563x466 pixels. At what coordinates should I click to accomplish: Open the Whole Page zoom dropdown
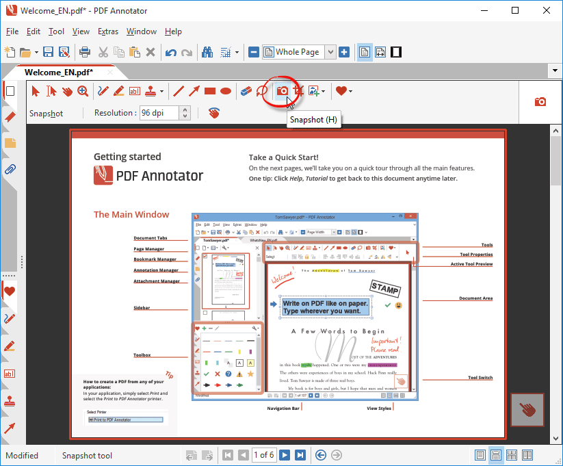pos(329,52)
